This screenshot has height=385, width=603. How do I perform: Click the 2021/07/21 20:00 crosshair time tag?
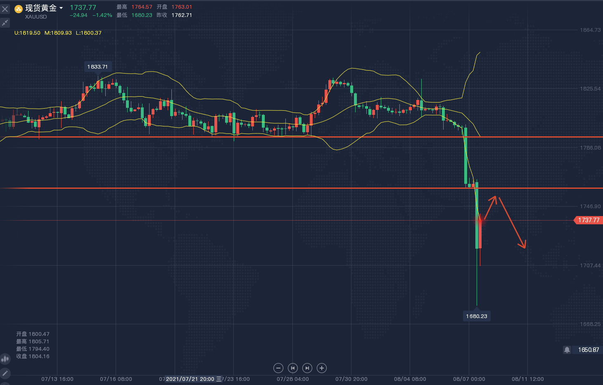(x=193, y=379)
